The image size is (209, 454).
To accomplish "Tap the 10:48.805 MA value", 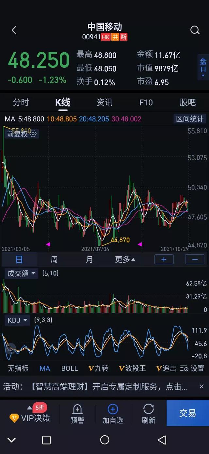I will 62,119.
